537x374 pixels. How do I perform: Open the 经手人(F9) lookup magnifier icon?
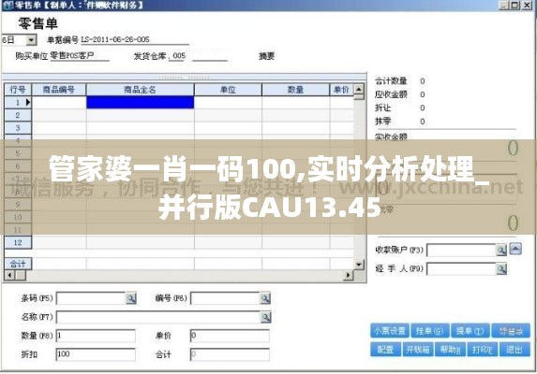[501, 269]
